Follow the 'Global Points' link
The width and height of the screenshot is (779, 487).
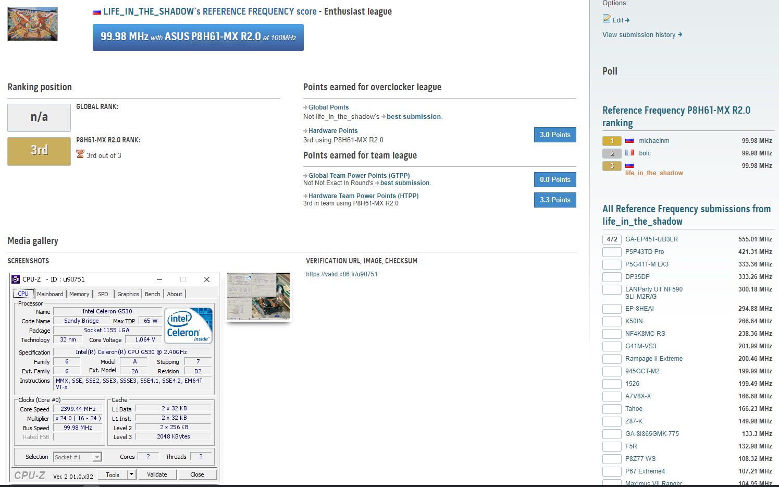click(328, 107)
